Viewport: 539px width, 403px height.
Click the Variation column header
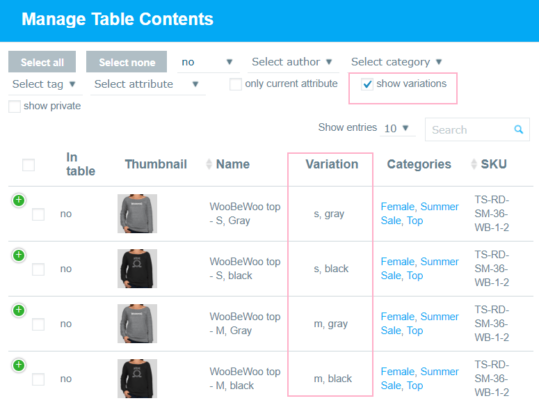332,164
